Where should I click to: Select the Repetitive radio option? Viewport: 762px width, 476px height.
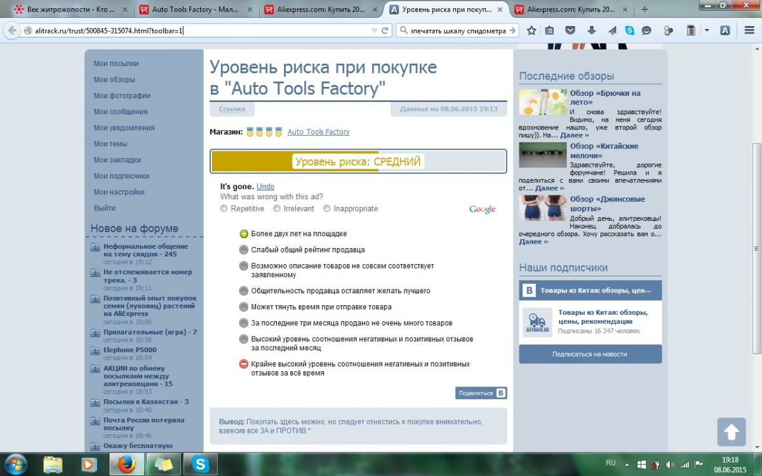224,208
